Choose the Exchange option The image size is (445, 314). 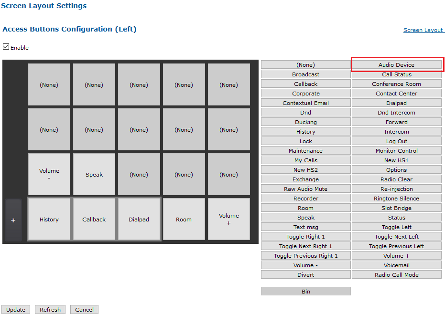305,179
